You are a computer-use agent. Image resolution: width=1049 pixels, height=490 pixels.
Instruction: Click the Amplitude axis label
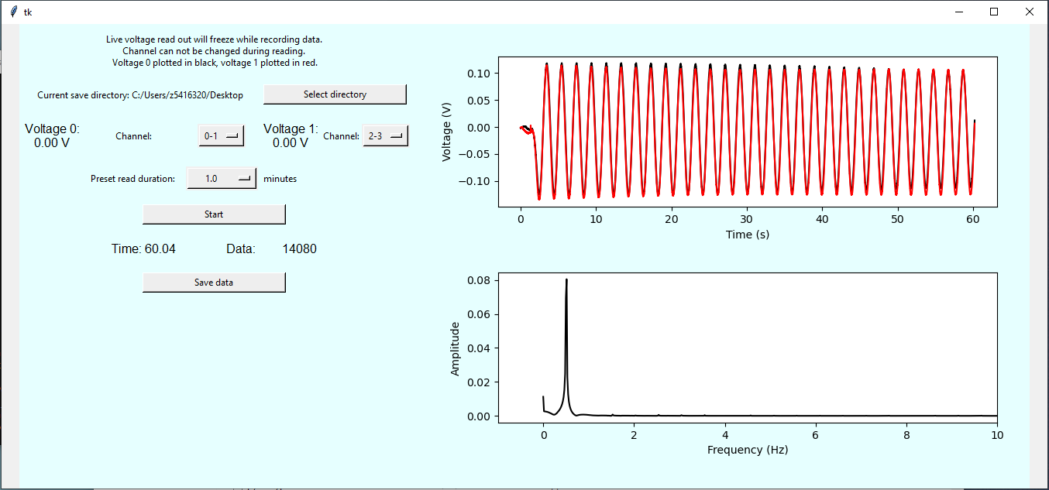click(455, 348)
